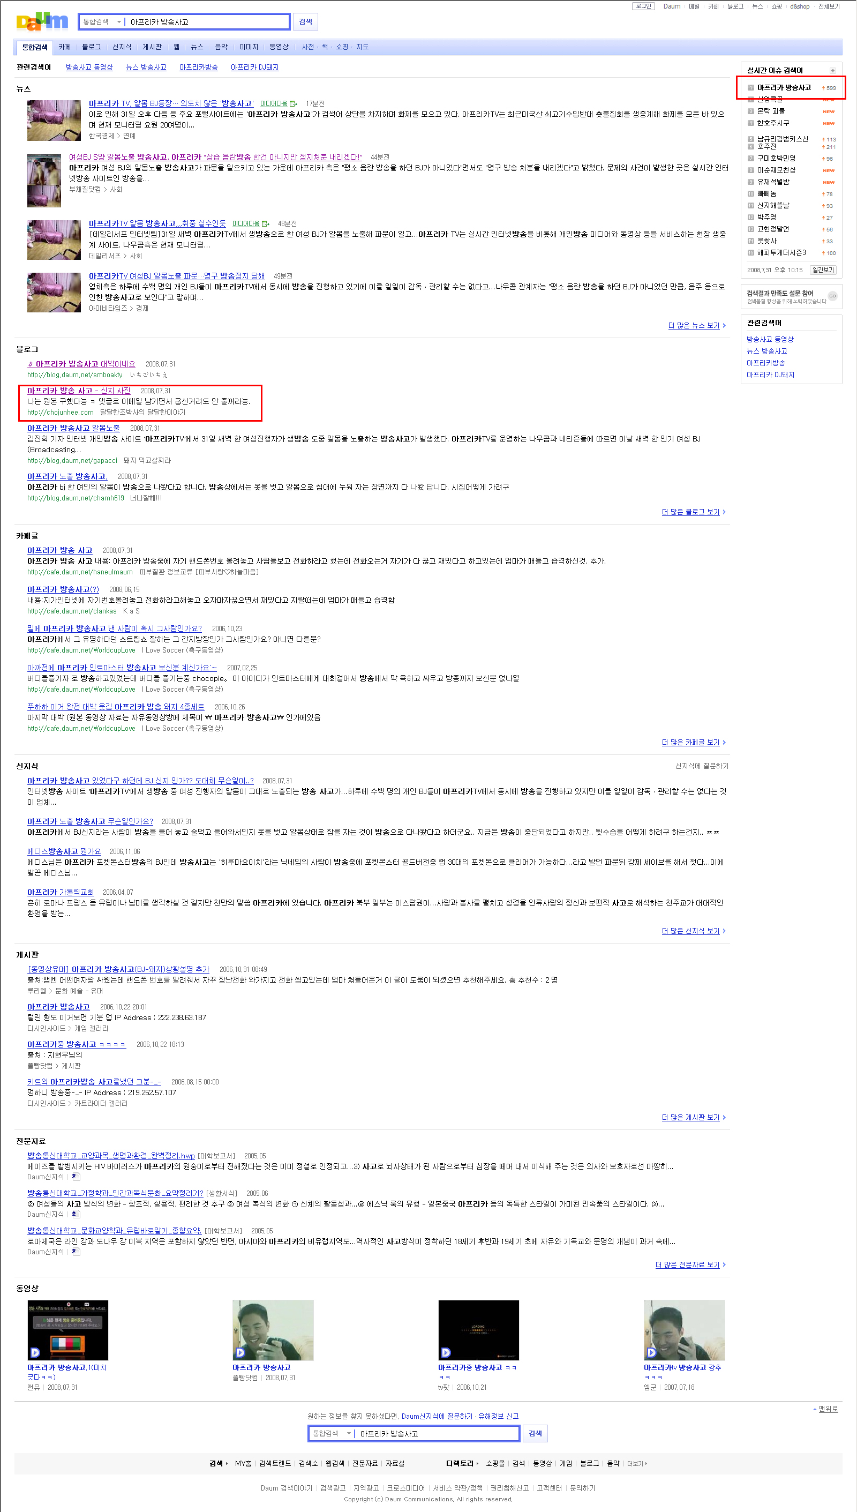Image resolution: width=857 pixels, height=1512 pixels.
Task: Click the play icon on the 엠군 2007.07.18 video
Action: [x=651, y=1352]
